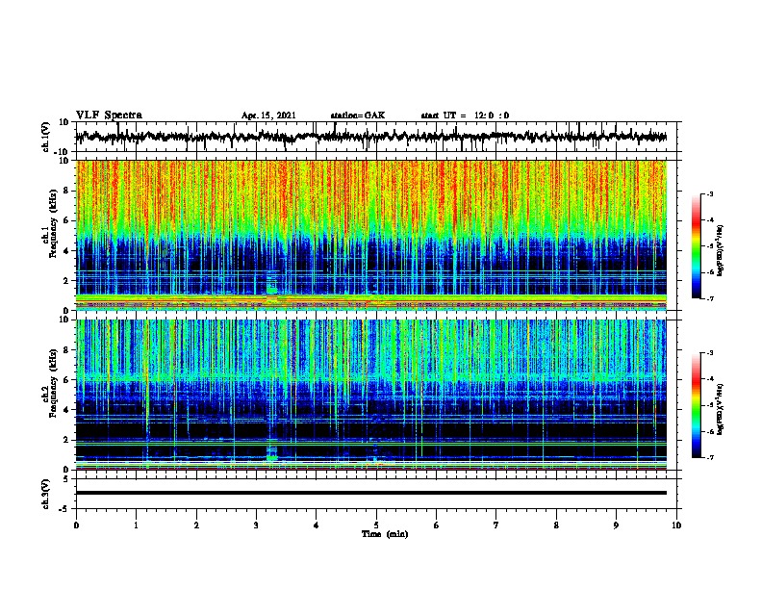
Task: Click the "ch.1 Frequency (kHz)" axis label
Action: click(49, 235)
